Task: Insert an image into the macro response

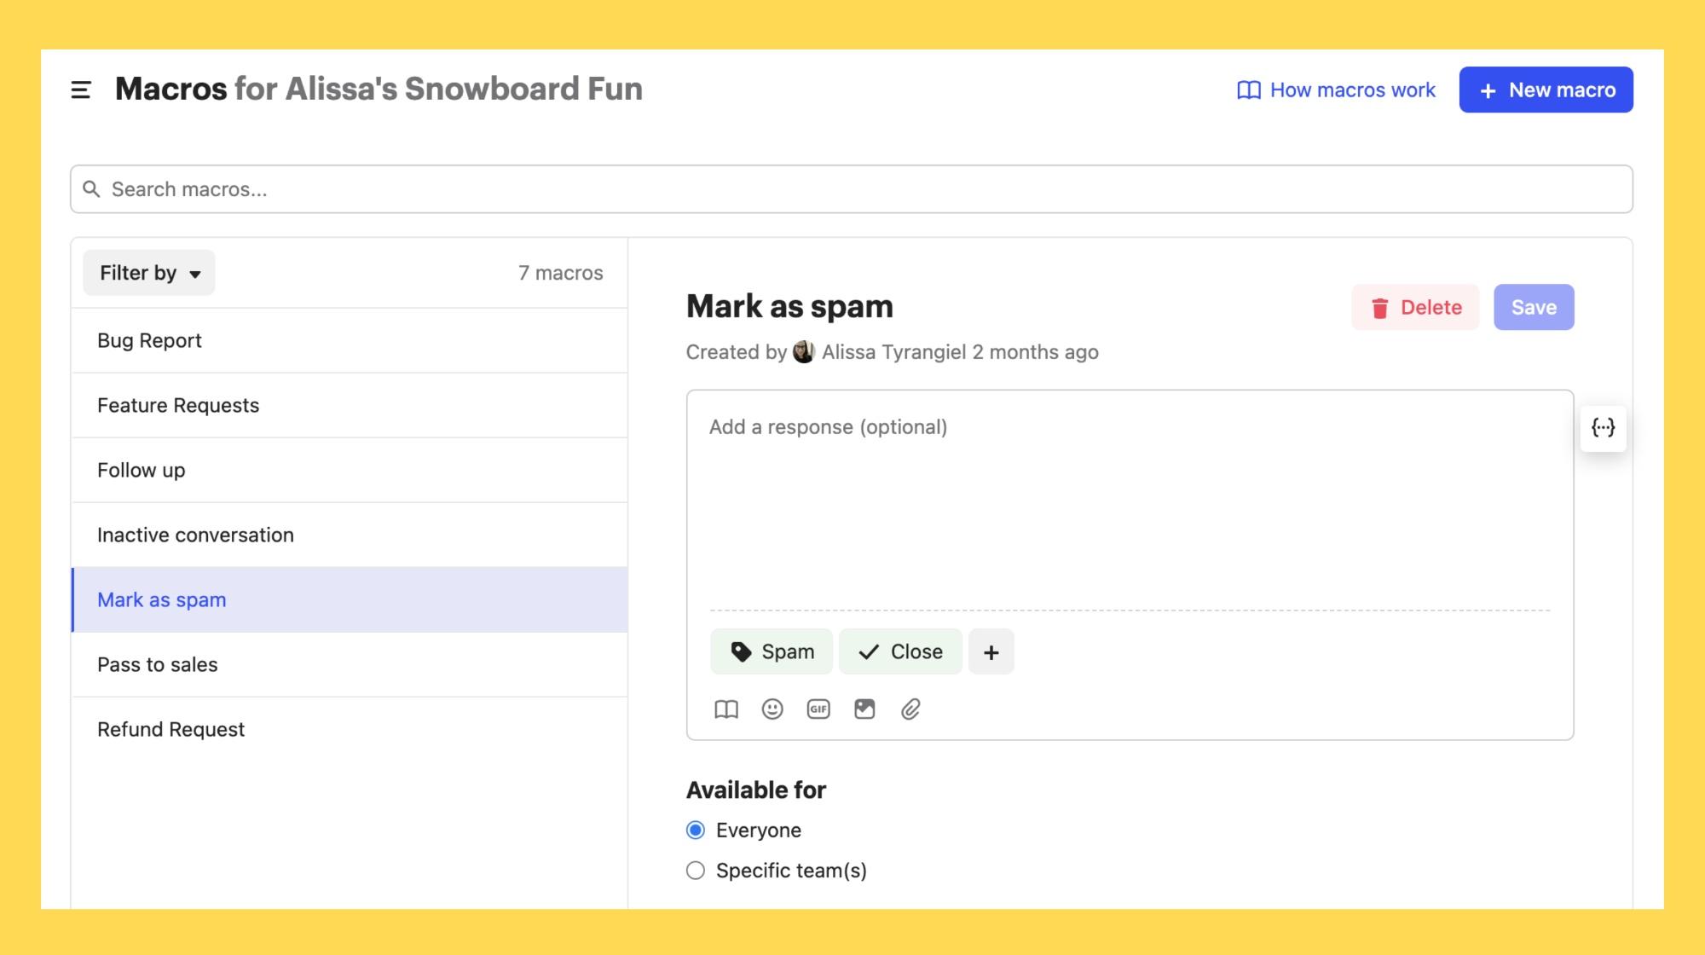Action: pos(864,709)
